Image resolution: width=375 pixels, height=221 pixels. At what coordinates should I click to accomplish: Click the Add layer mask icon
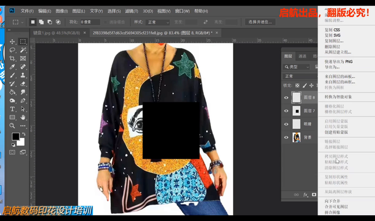click(x=314, y=195)
